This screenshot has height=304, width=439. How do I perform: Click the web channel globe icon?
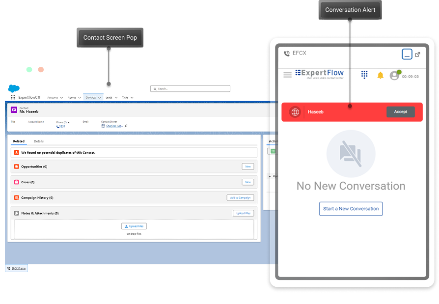point(295,112)
